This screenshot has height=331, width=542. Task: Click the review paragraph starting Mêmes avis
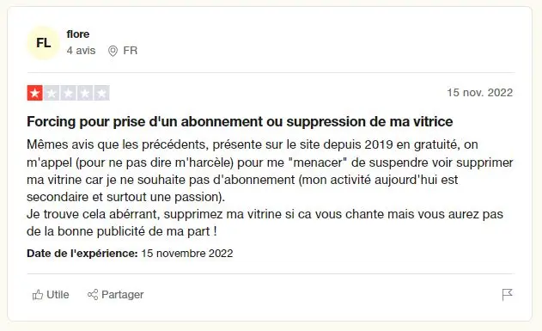tap(270, 187)
